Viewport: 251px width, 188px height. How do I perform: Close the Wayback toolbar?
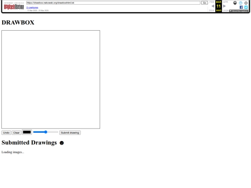[x=246, y=3]
